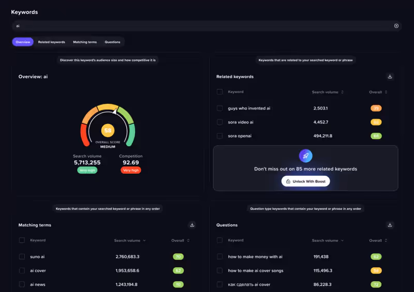Check how to make money with ai
Screen dimensions: 414x292
coord(219,257)
